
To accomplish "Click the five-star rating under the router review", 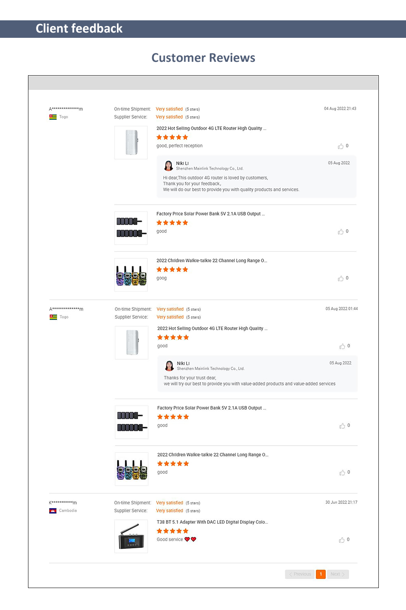I will (x=172, y=137).
